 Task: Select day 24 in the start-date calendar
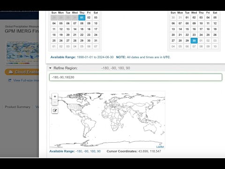96,35
